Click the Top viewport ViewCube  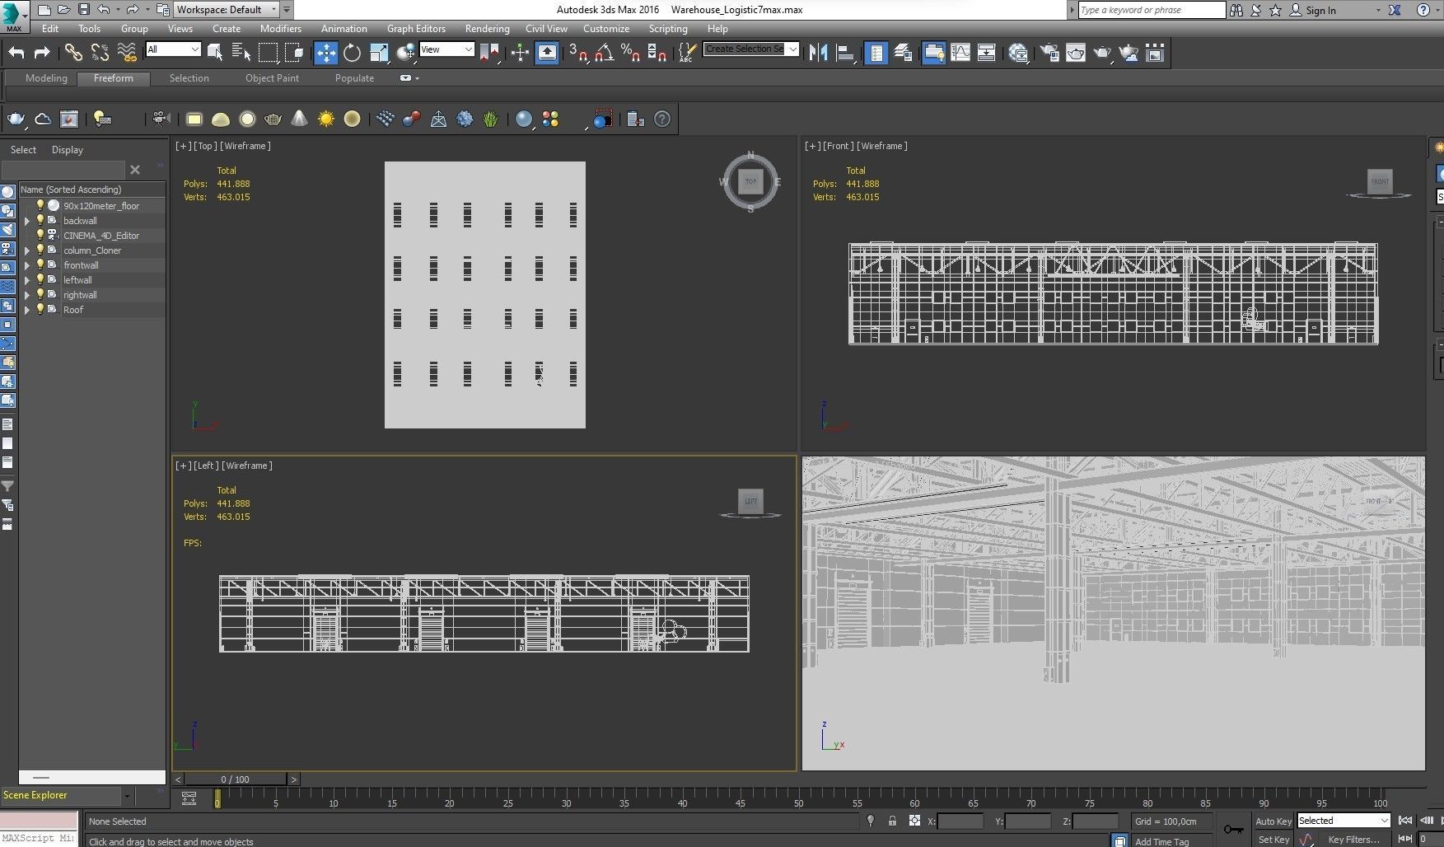(750, 181)
